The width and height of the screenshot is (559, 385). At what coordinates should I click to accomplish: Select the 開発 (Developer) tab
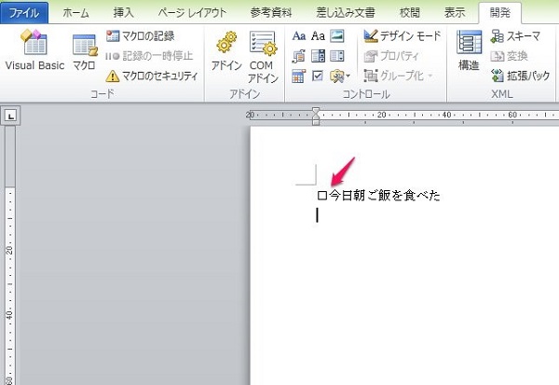pyautogui.click(x=499, y=13)
